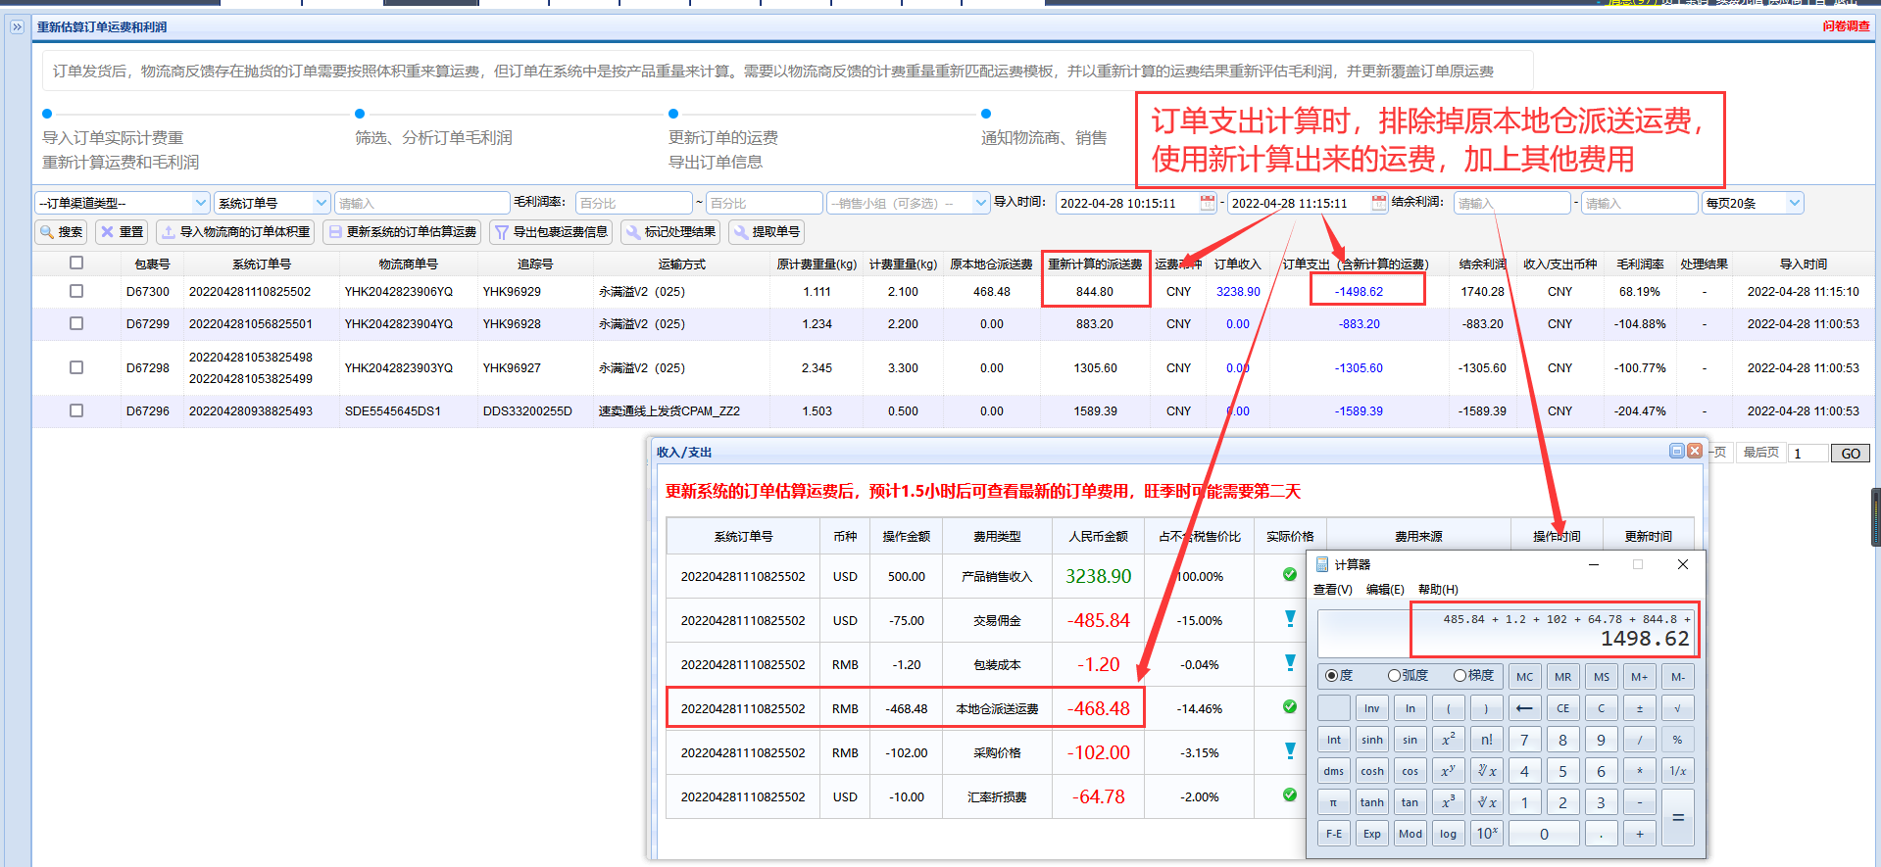The image size is (1881, 867).
Task: Click the blue warning icon in 采购价格 row
Action: [x=1290, y=751]
